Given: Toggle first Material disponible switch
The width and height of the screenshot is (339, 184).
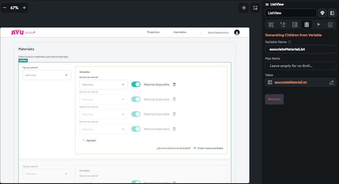Looking at the screenshot, I should click(136, 84).
